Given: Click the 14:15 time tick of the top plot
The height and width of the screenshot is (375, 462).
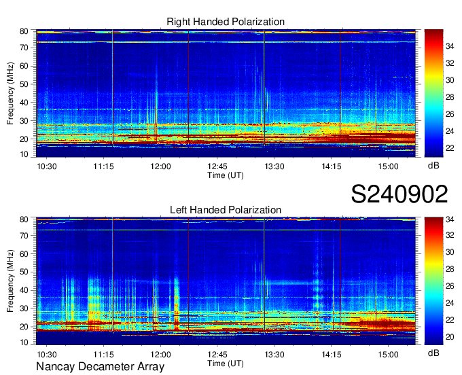Looking at the screenshot, I should click(331, 166).
